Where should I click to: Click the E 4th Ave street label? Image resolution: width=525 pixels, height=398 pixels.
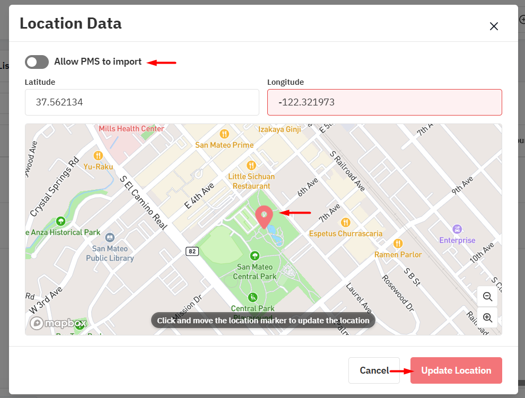199,196
